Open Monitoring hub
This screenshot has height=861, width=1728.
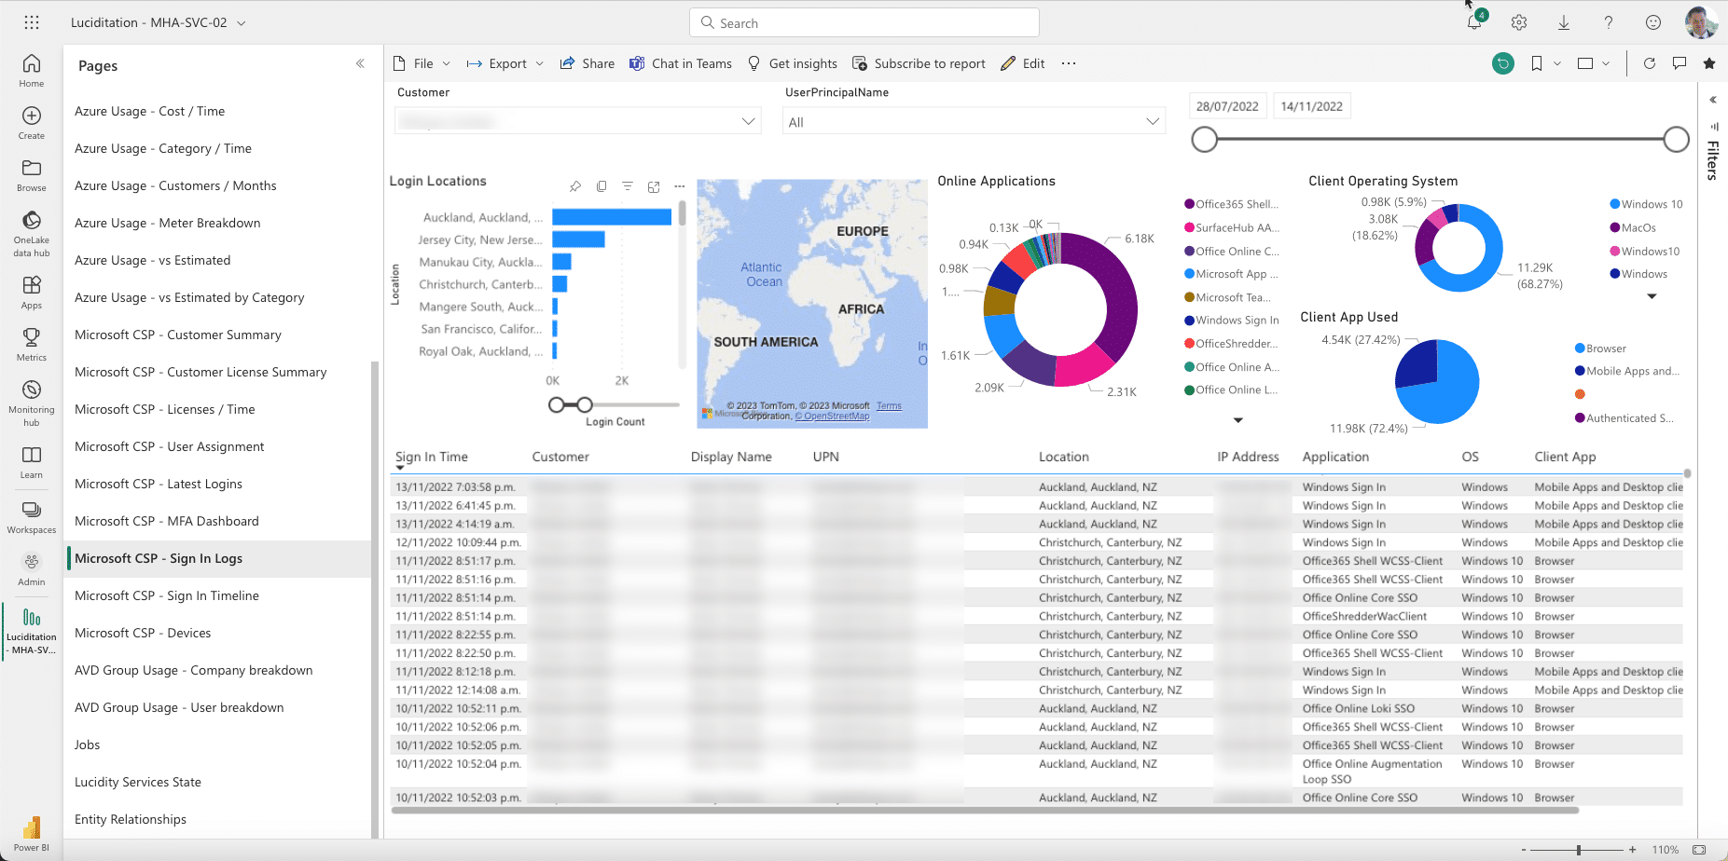click(x=32, y=403)
